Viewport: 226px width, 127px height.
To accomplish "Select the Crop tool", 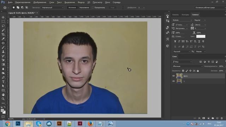I will click(3, 35).
